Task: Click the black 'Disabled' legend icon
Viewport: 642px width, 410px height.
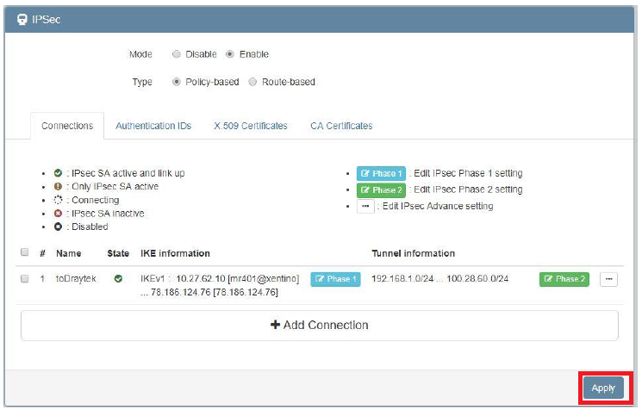Action: click(x=58, y=227)
